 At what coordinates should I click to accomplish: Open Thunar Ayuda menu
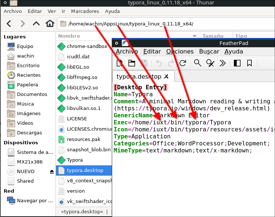[113, 11]
